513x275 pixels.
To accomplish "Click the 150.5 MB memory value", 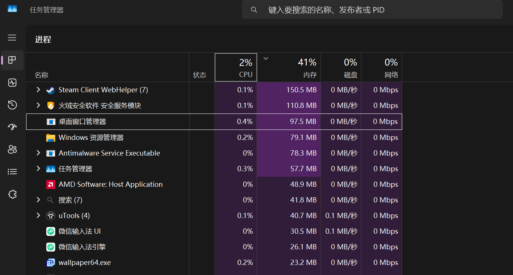I will tap(301, 90).
